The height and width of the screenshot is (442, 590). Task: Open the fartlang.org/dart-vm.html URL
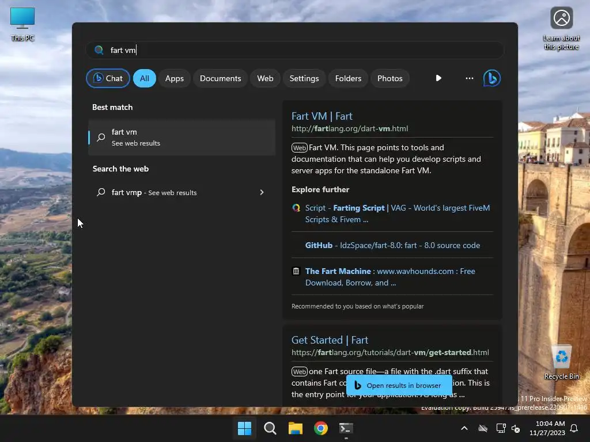click(x=350, y=128)
